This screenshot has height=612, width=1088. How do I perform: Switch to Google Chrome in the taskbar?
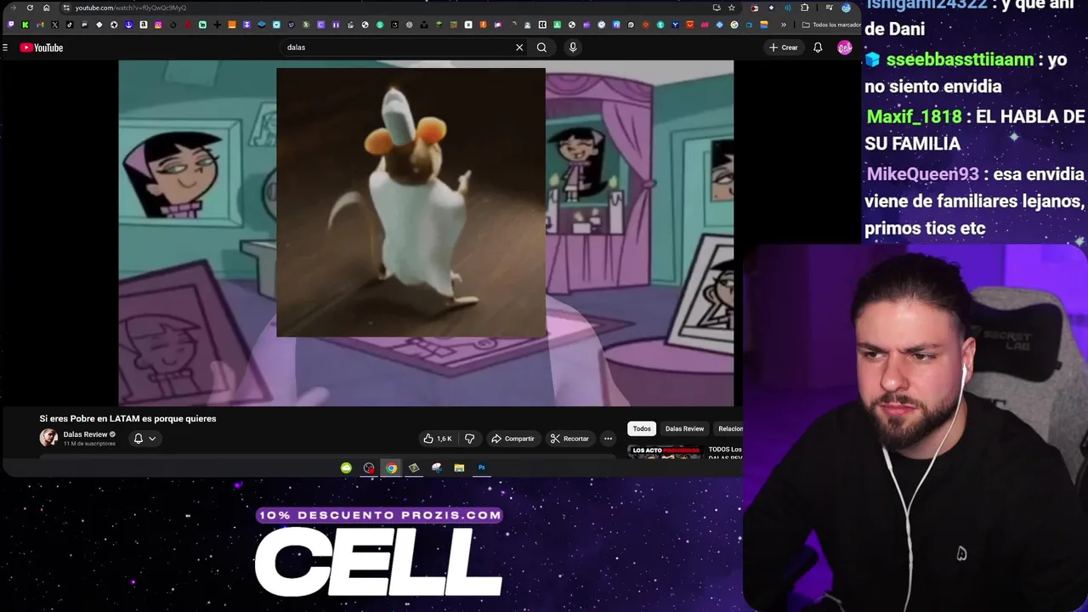click(x=391, y=467)
